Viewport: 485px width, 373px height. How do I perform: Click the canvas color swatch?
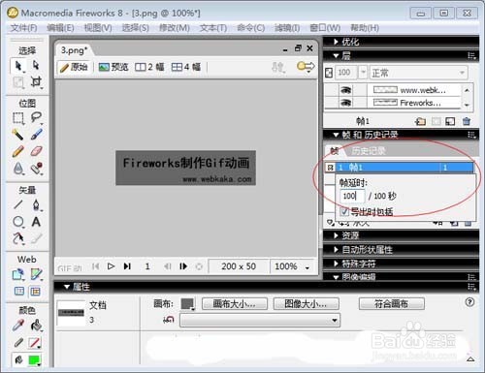click(x=187, y=304)
